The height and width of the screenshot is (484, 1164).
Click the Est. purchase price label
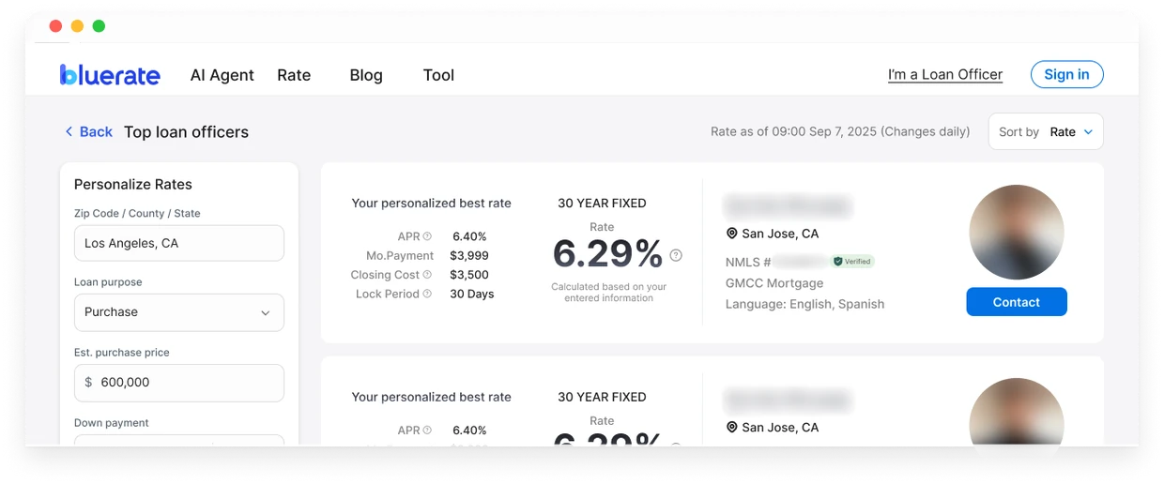[x=122, y=352]
